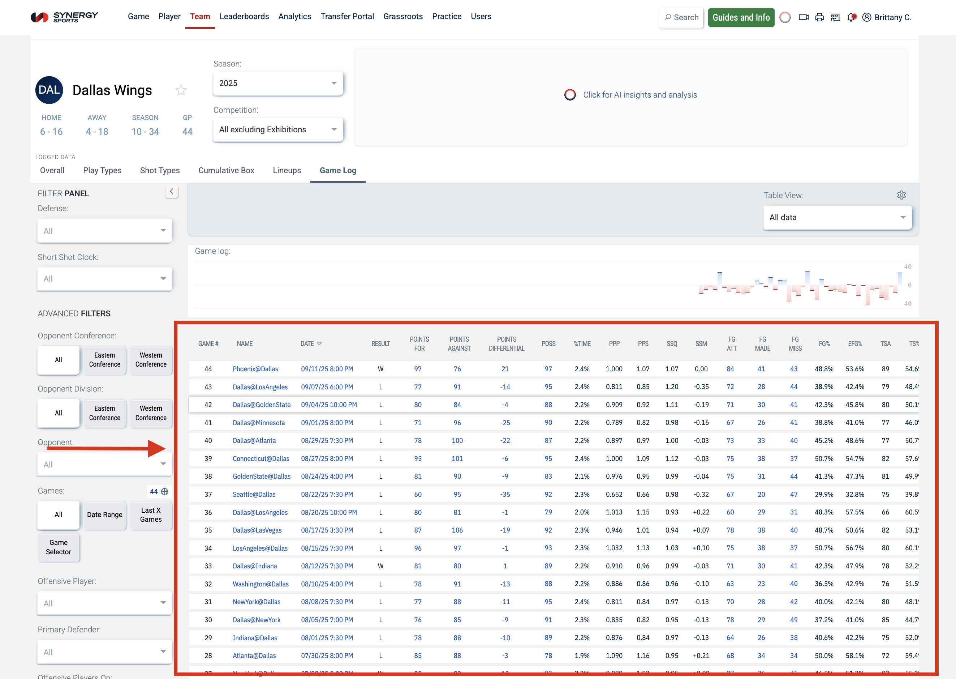This screenshot has width=956, height=679.
Task: Click the AI insights circle icon
Action: [570, 95]
